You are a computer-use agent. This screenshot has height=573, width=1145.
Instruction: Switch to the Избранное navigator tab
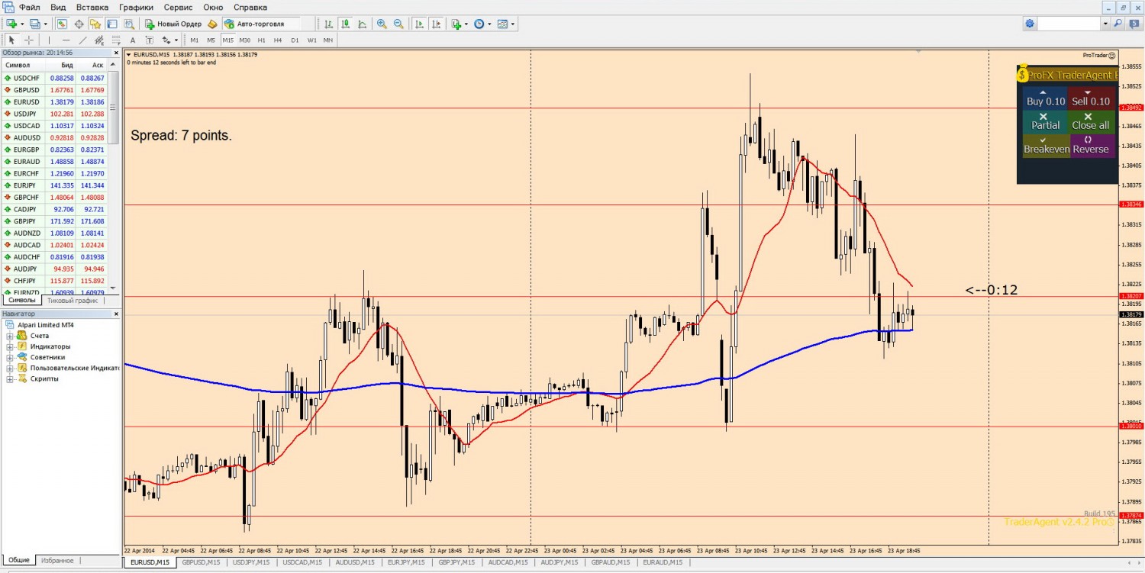57,560
